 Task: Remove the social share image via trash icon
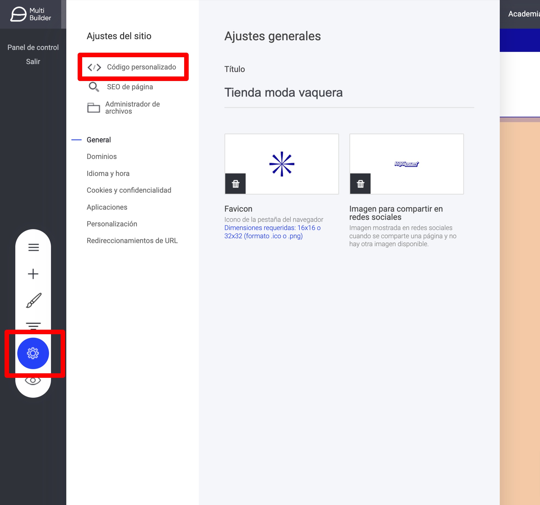click(360, 184)
